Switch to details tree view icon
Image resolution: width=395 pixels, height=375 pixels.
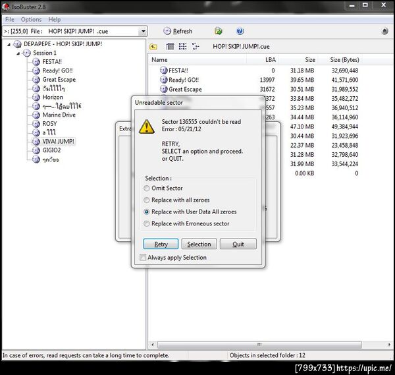196,46
